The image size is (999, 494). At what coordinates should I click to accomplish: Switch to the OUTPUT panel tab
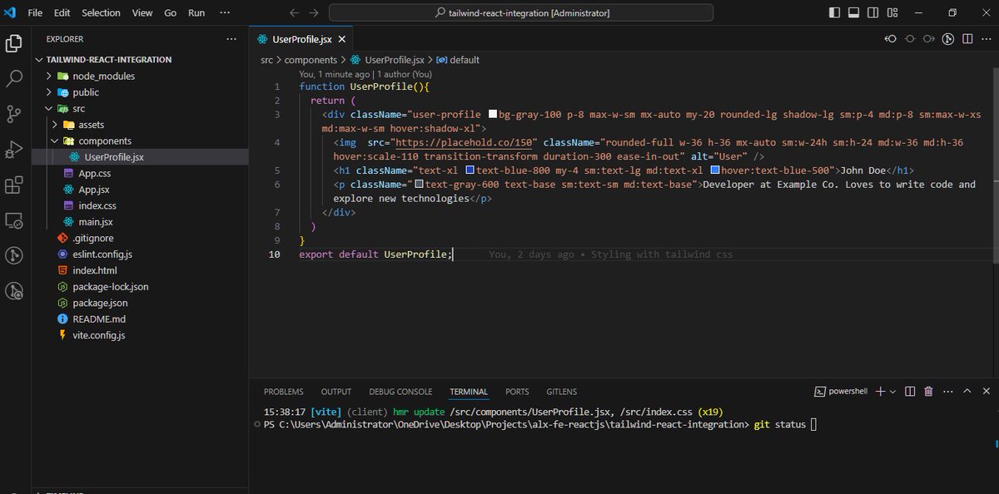[x=336, y=392]
